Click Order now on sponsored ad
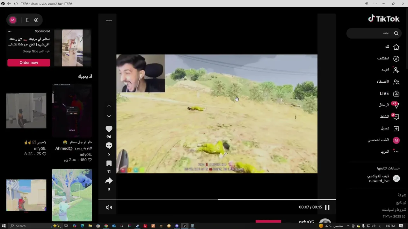 point(29,63)
